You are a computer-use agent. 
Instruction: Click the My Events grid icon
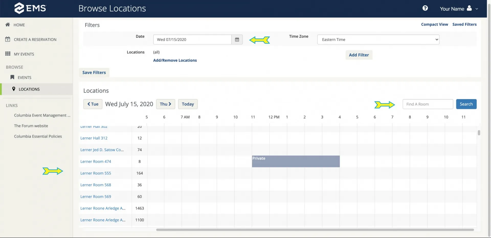(8, 54)
